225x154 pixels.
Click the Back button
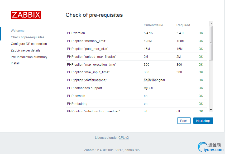184,121
